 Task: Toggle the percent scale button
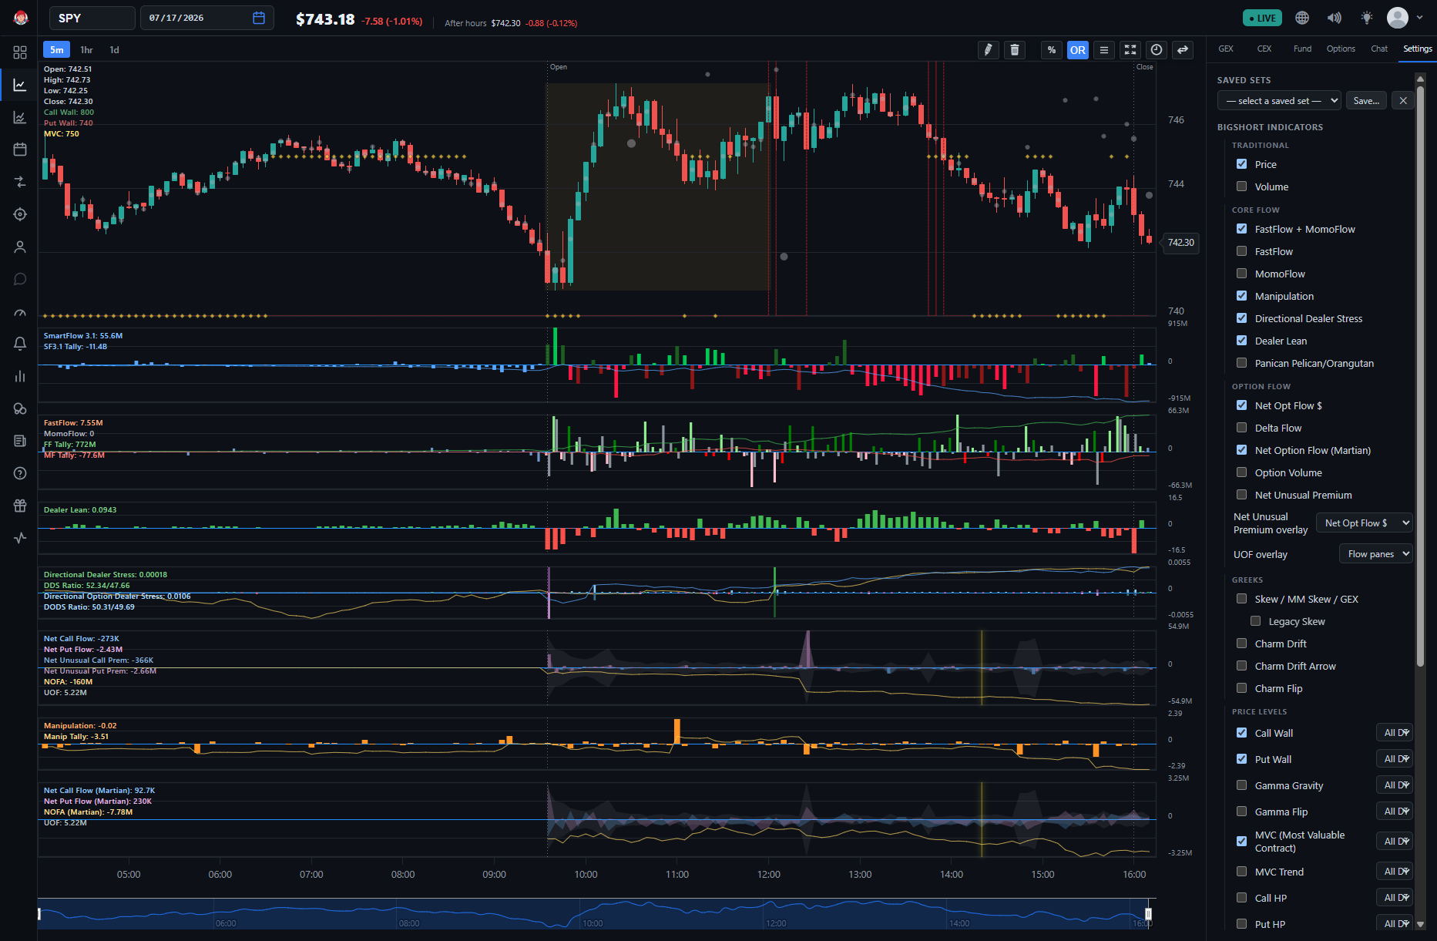tap(1052, 50)
